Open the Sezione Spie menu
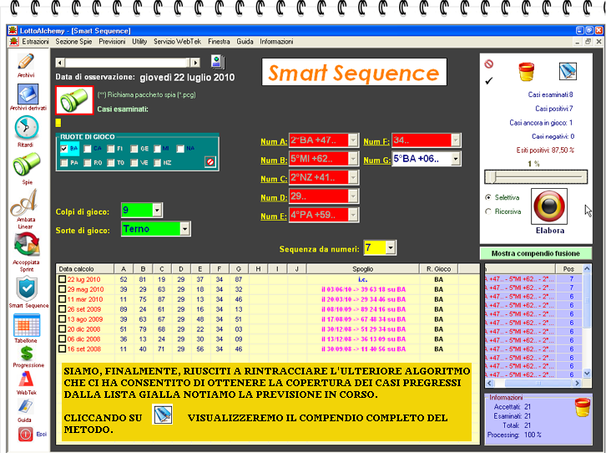This screenshot has height=453, width=606. click(x=73, y=42)
